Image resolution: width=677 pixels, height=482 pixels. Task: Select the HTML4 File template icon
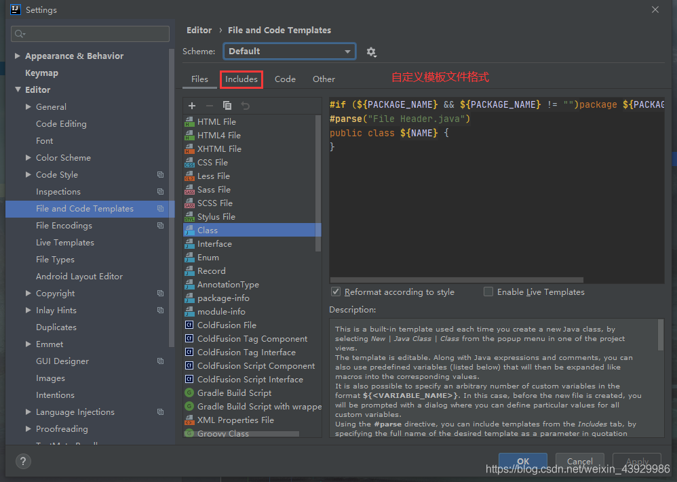(x=189, y=136)
